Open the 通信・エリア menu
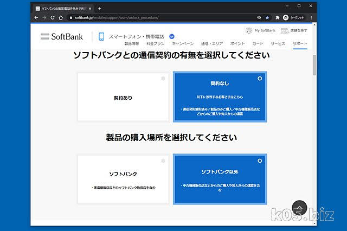 [x=212, y=43]
